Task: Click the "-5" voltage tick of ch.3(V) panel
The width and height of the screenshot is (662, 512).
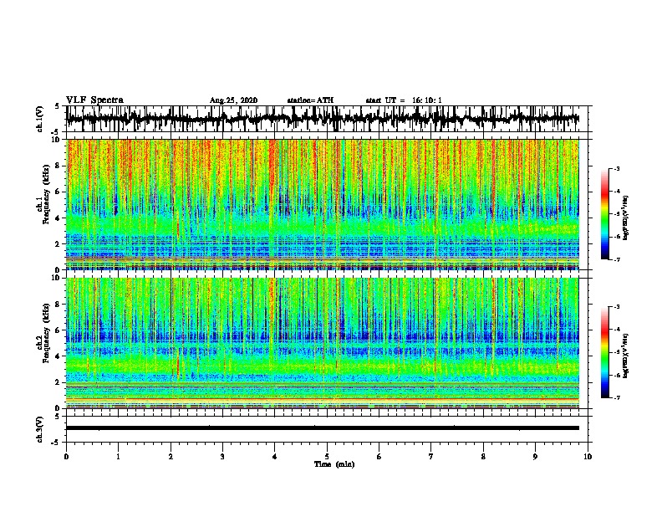Action: pos(56,443)
